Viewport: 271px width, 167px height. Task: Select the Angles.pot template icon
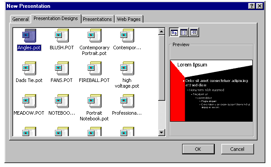pyautogui.click(x=29, y=36)
